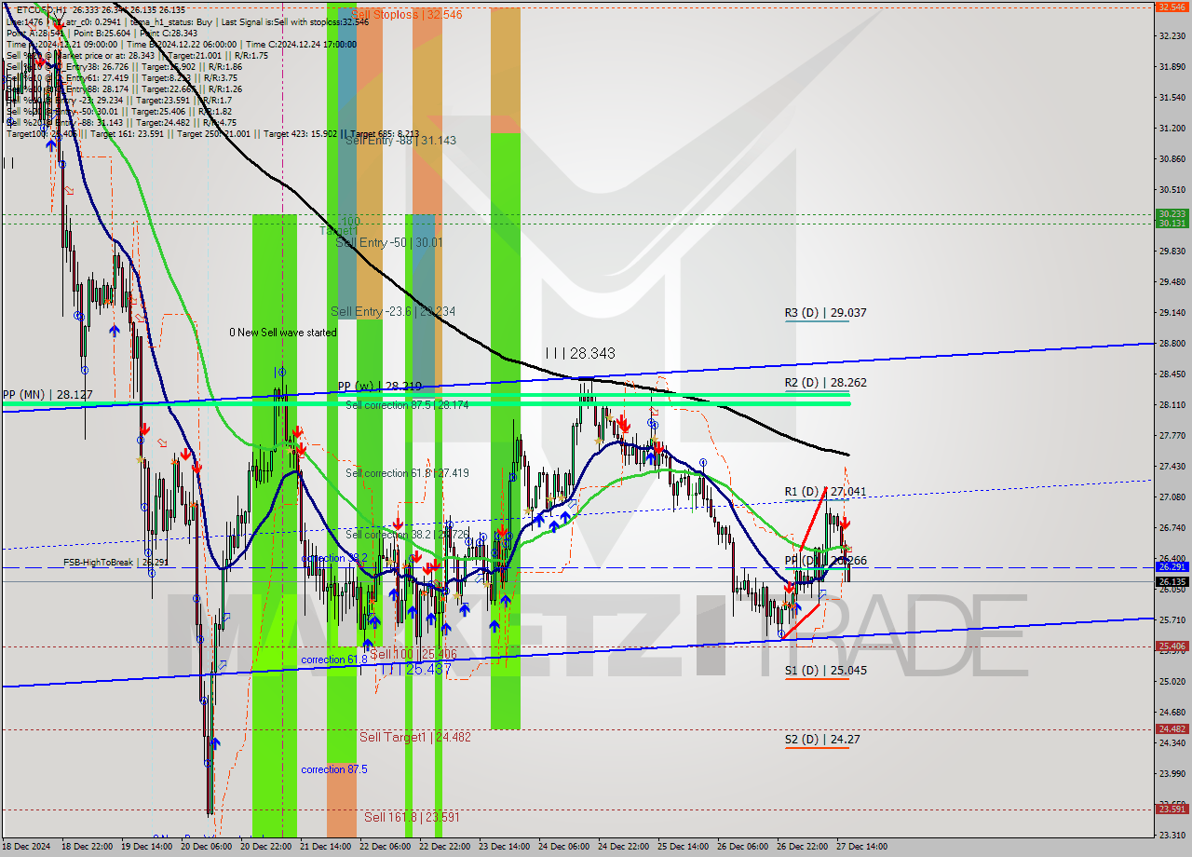Click 22 Dec 06:00 on the time axis
Image resolution: width=1192 pixels, height=857 pixels.
[383, 847]
